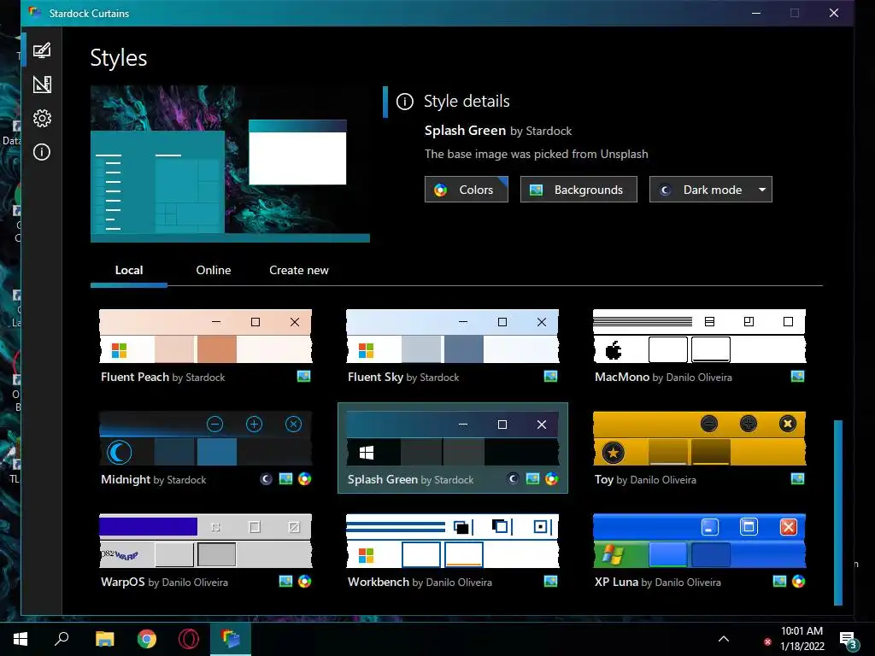
Task: Select the WarpOS style thumbnail
Action: click(205, 541)
